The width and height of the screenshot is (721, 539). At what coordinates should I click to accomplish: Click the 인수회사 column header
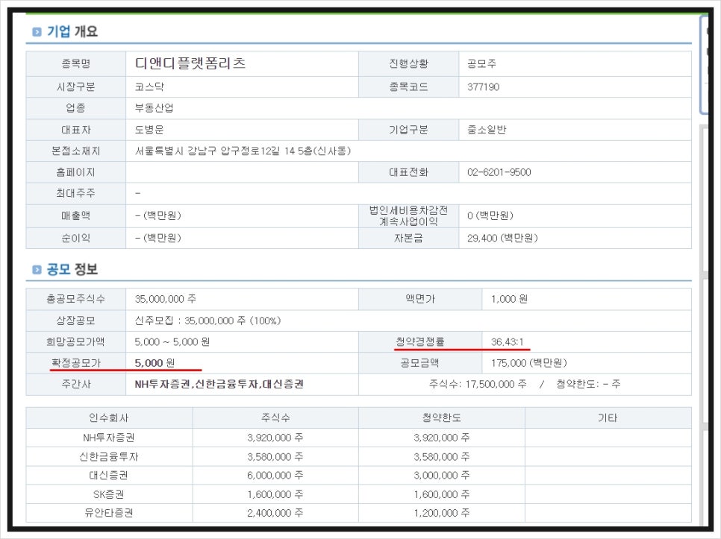tap(109, 417)
